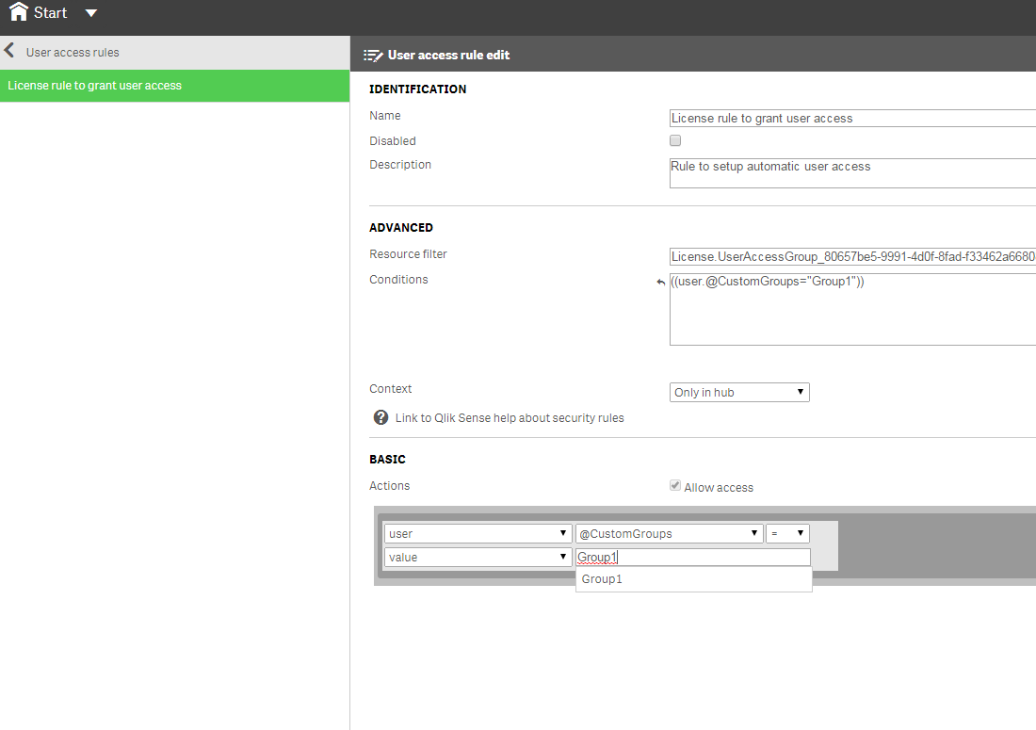Select License rule to grant user access item
Screen dimensions: 1036x730
click(x=174, y=86)
